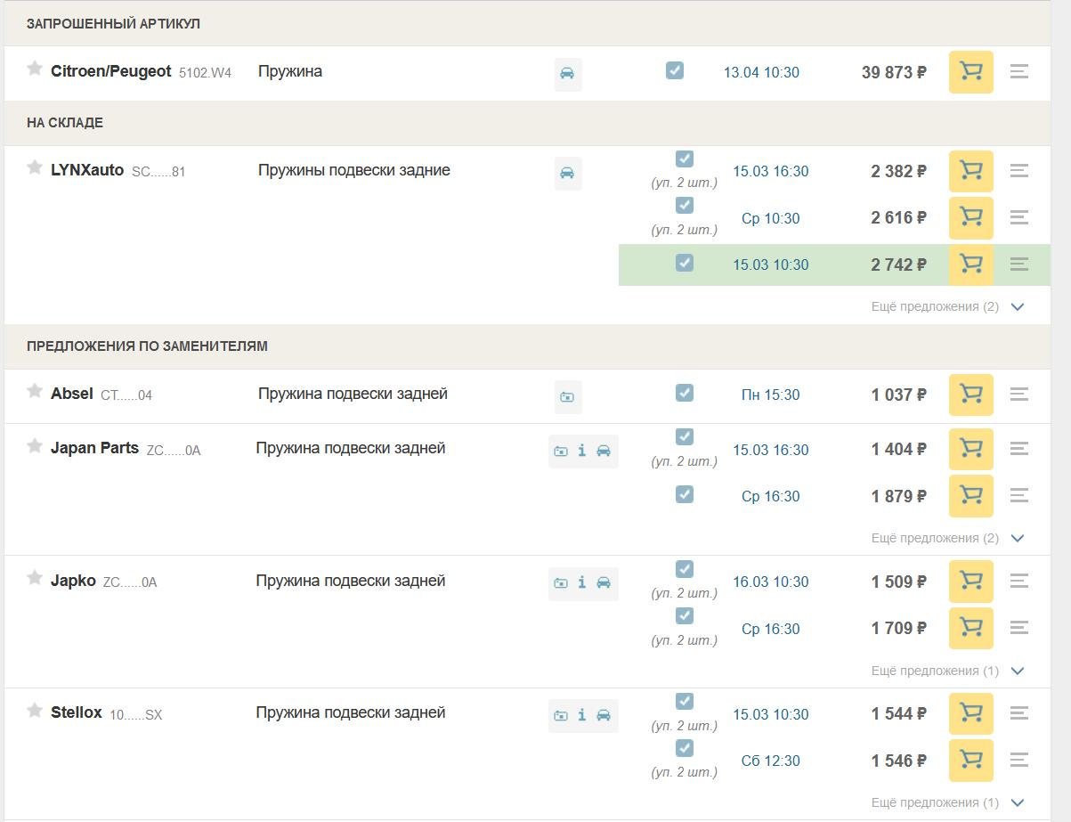Toggle checkbox for LYNXauto 15.03 16:30 offer
Viewport: 1071px width, 822px height.
[x=685, y=159]
